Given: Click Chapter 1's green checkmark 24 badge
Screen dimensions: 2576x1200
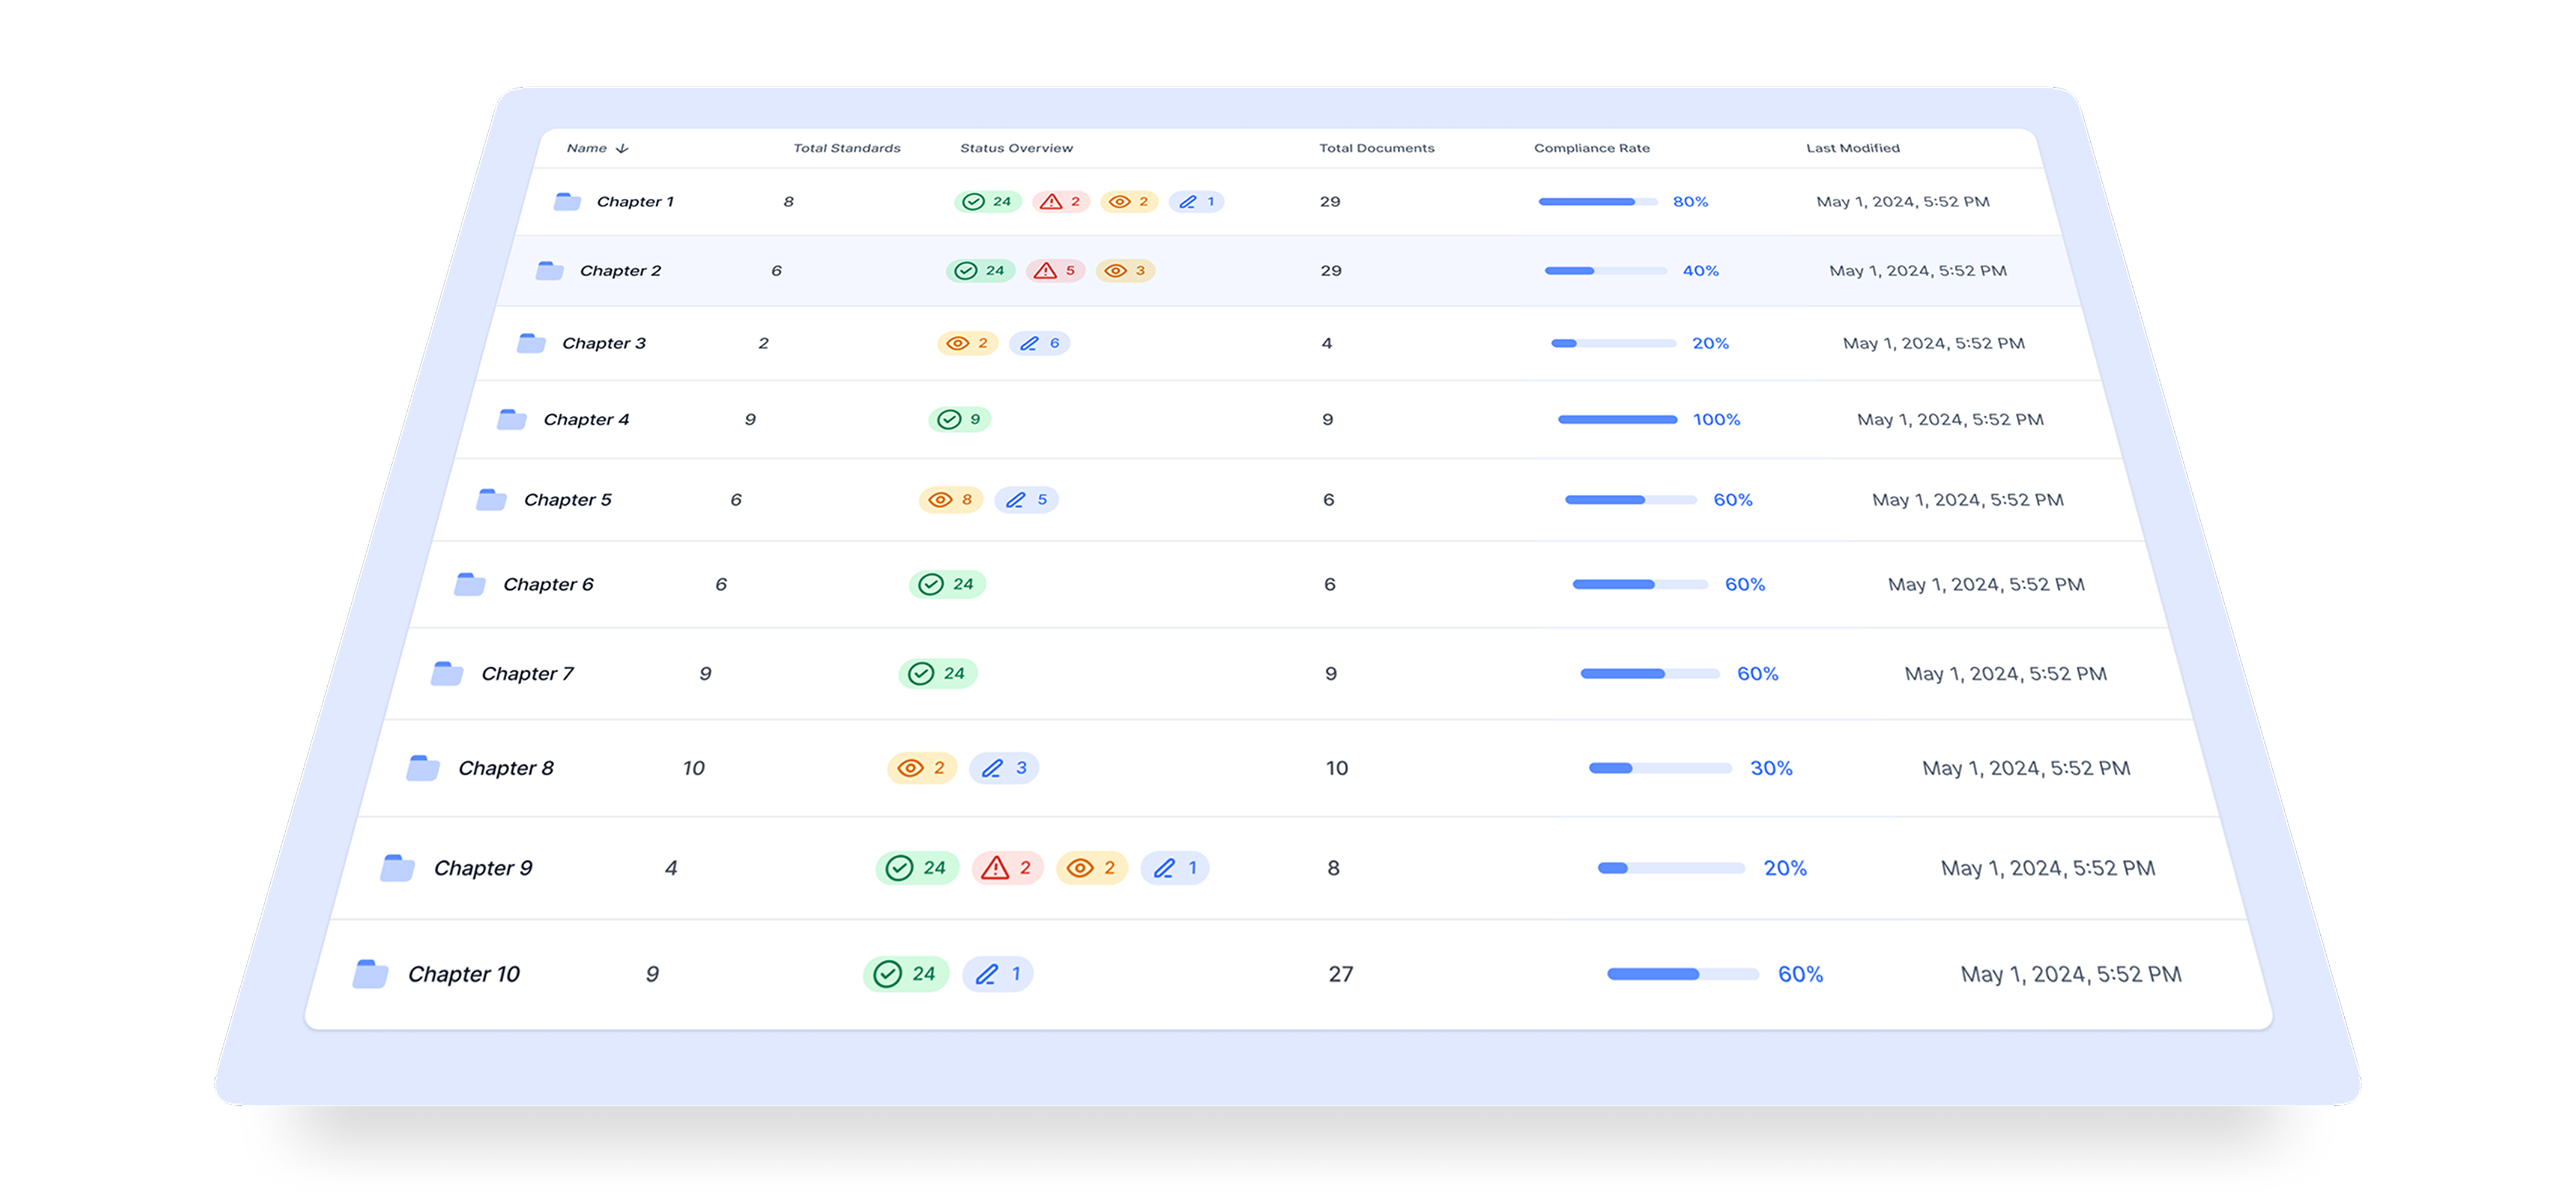Looking at the screenshot, I should [x=987, y=202].
